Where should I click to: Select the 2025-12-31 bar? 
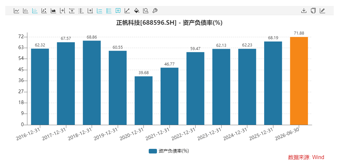(x=273, y=83)
